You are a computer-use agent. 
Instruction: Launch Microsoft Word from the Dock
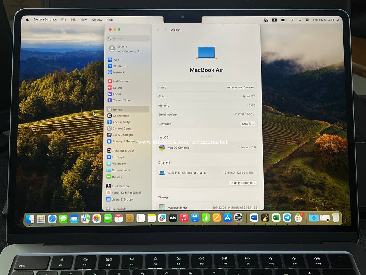click(254, 218)
